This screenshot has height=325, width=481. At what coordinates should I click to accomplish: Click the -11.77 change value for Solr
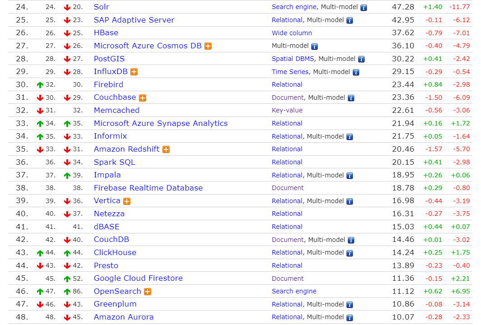[459, 7]
